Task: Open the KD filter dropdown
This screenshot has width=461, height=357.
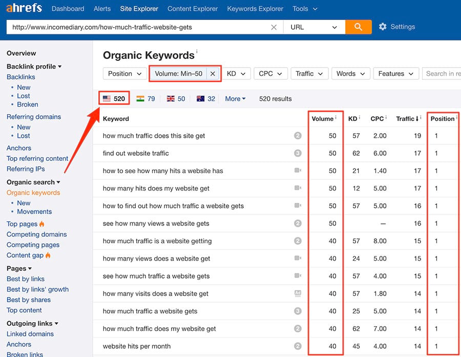Action: click(237, 74)
